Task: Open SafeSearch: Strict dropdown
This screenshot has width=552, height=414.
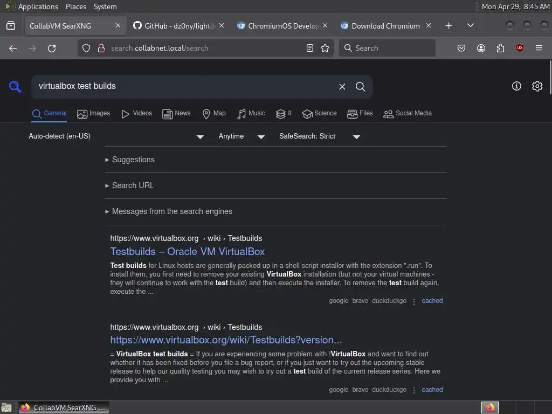Action: (x=319, y=136)
